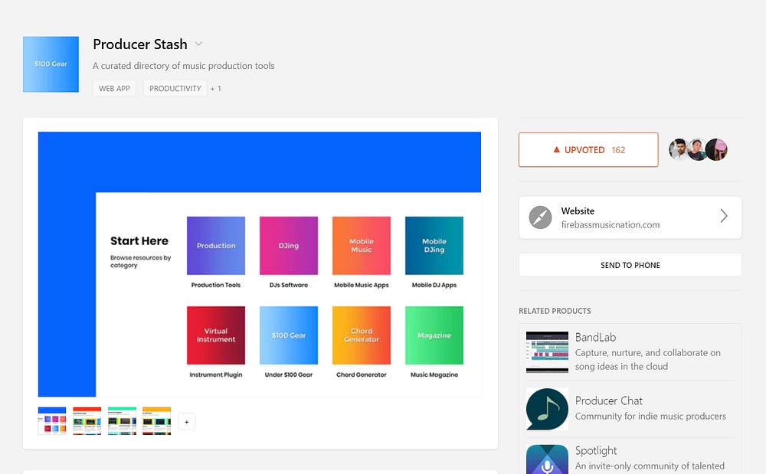Open the BandLab related product title
The height and width of the screenshot is (474, 766).
coord(595,338)
